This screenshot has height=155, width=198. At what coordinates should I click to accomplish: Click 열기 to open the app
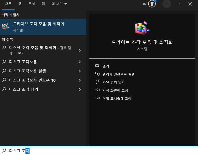coord(106,66)
